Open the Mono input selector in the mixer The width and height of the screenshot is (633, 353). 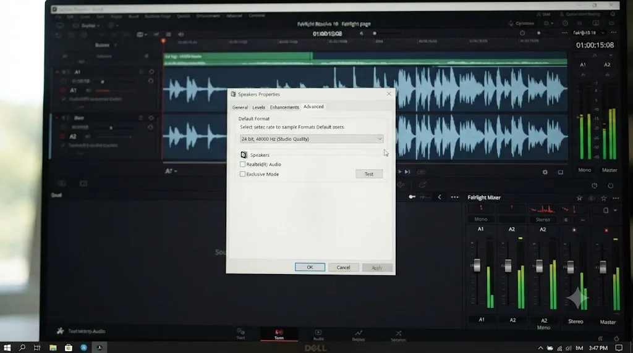[481, 219]
